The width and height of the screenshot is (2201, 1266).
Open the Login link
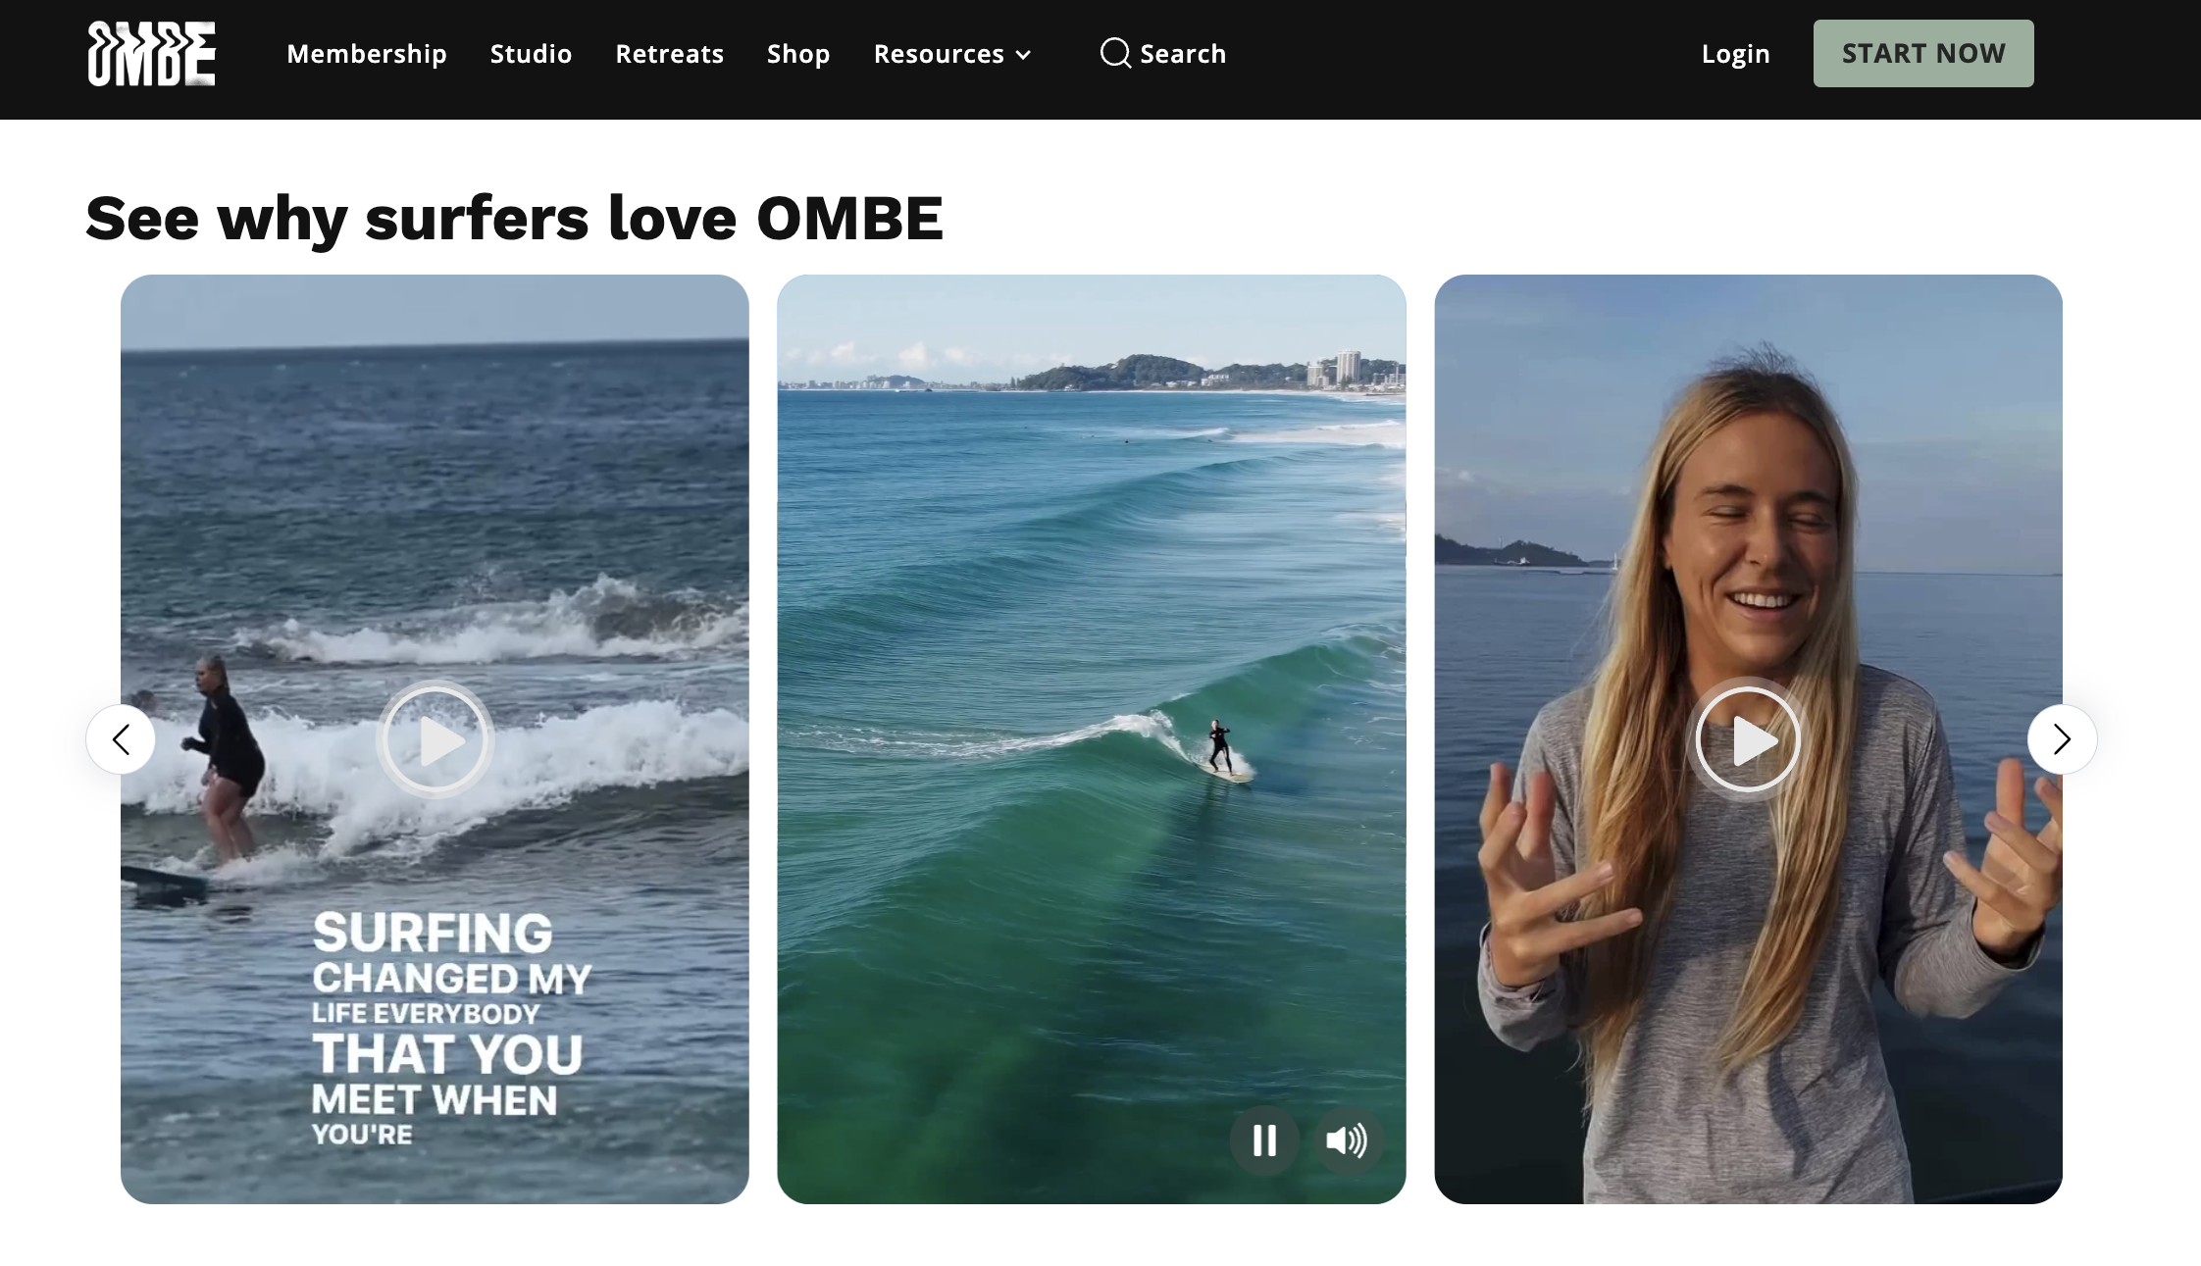tap(1735, 54)
